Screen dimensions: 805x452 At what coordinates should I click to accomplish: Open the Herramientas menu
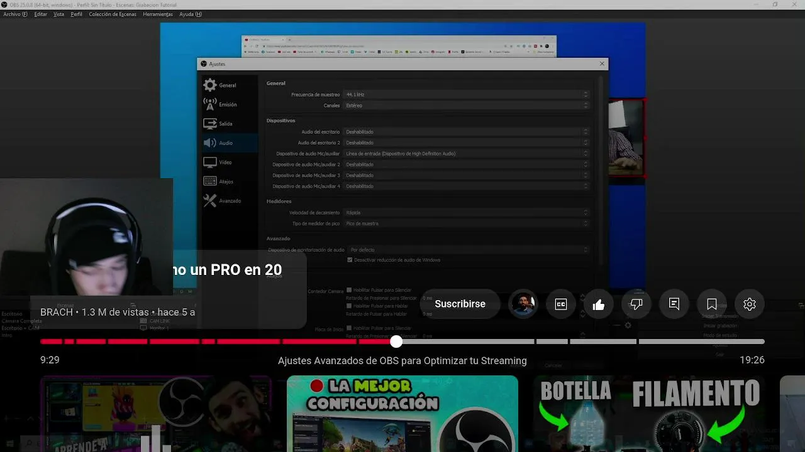[x=158, y=14]
